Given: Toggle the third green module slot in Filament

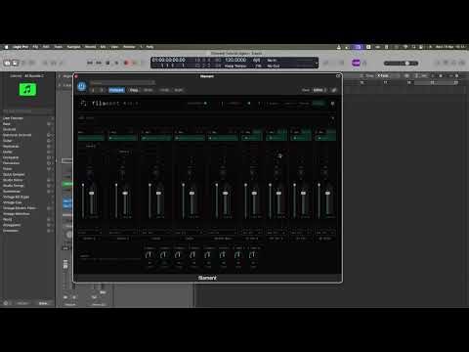Looking at the screenshot, I should click(156, 138).
